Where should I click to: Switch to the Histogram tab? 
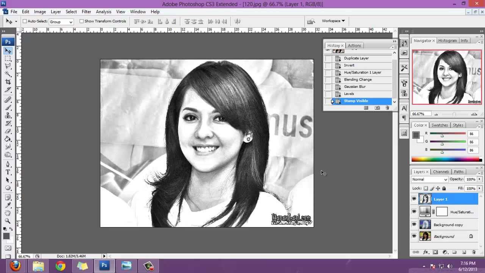click(447, 41)
